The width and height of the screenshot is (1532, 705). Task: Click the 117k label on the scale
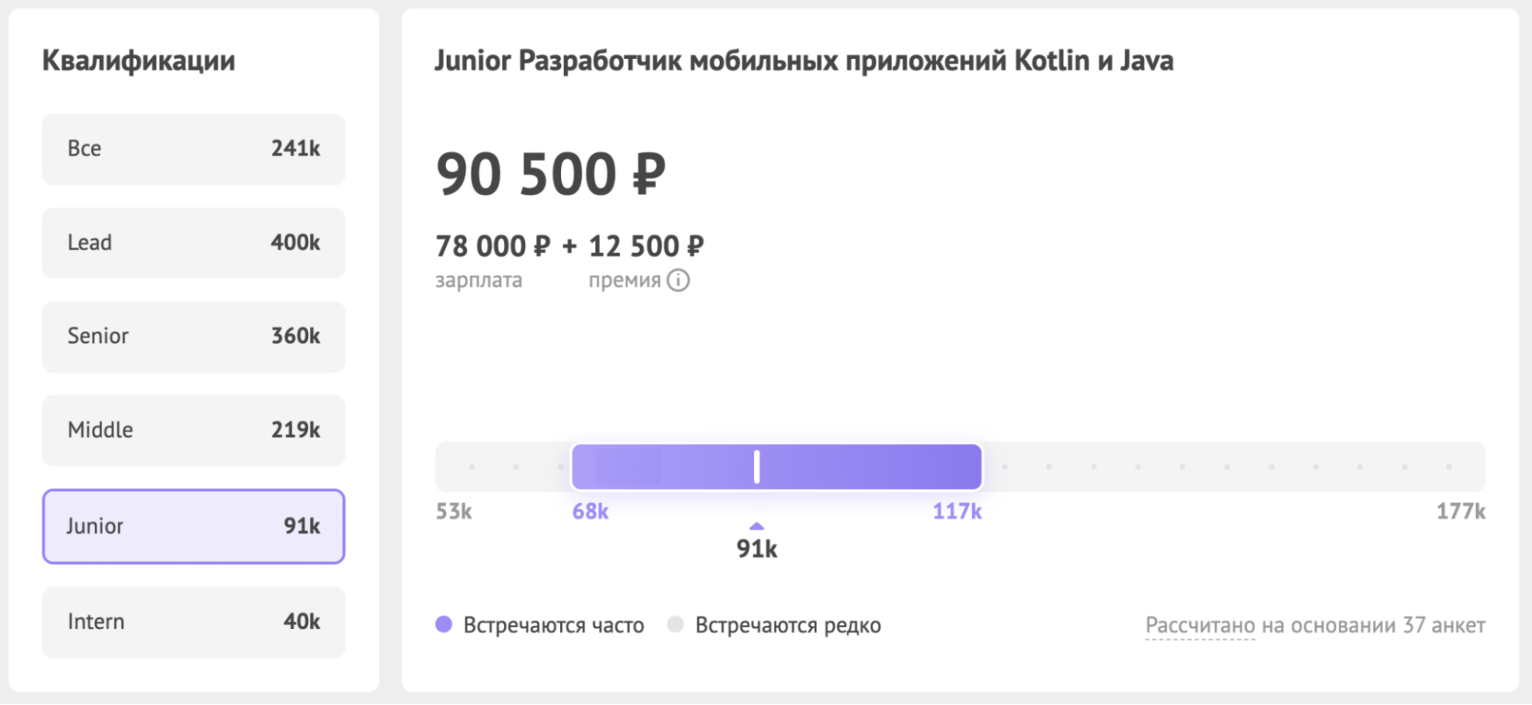tap(958, 511)
